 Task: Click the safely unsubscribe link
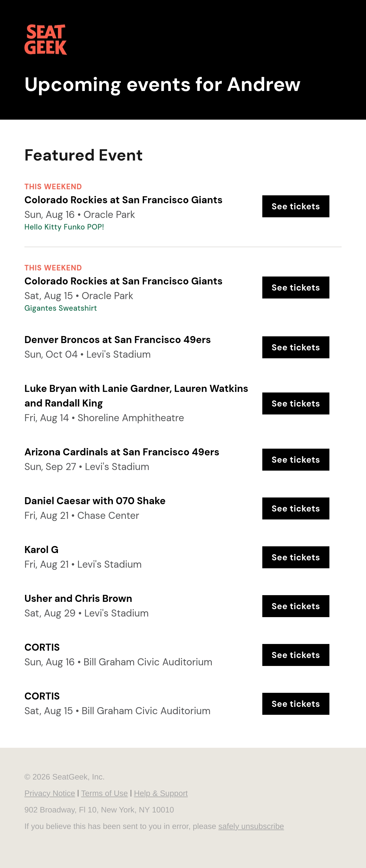coord(251,826)
